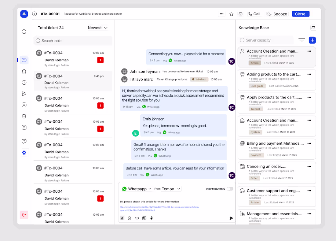Viewport: 336px width, 241px height.
Task: Open the trash icon in sidebar
Action: click(x=24, y=116)
